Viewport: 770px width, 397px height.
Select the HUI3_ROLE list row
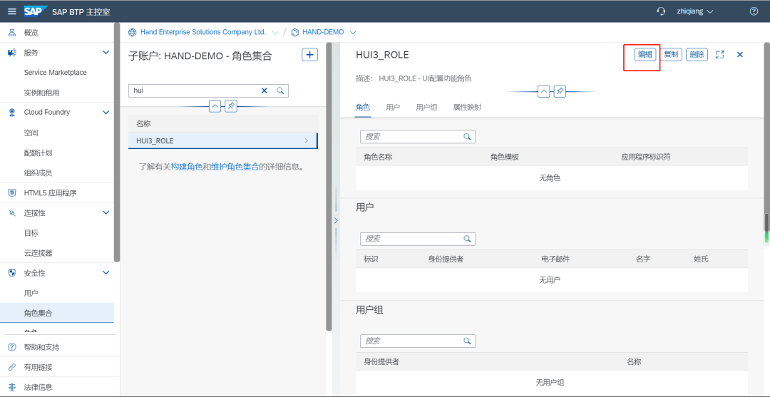pos(223,141)
